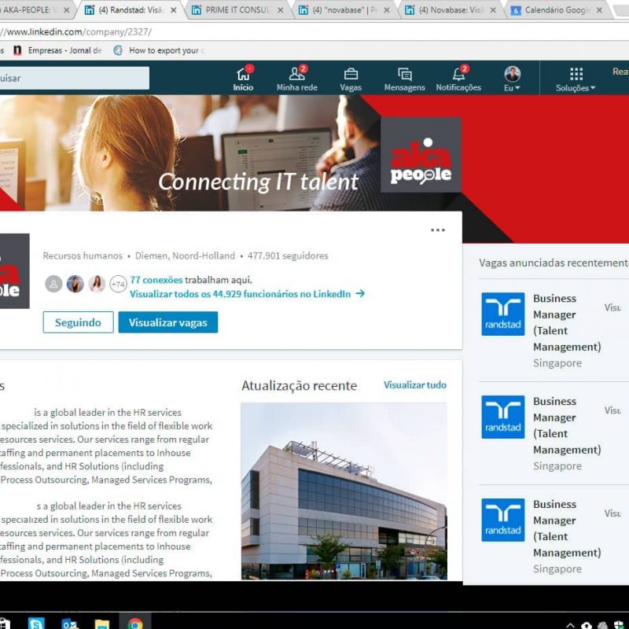
Task: Open Mensagens messaging icon
Action: (x=404, y=78)
